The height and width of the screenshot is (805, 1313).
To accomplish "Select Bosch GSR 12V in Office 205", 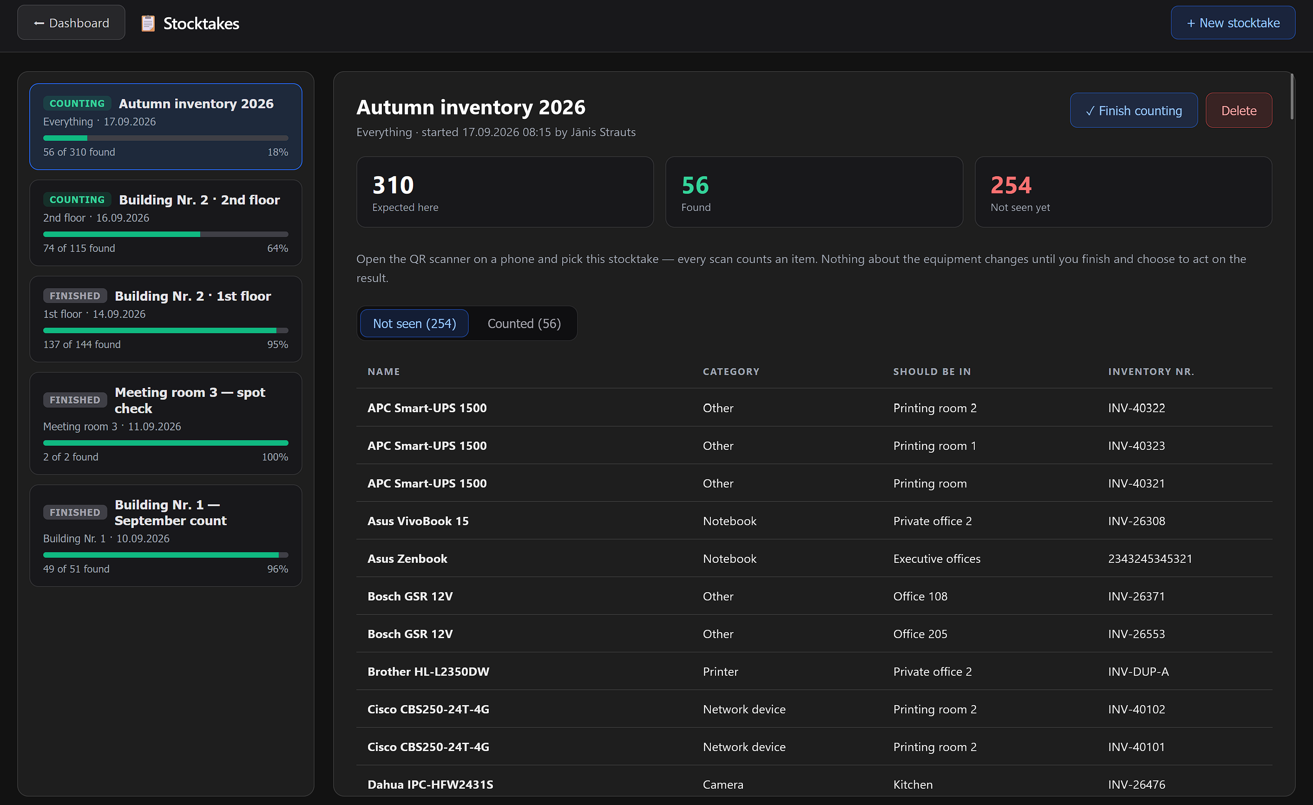I will (814, 634).
